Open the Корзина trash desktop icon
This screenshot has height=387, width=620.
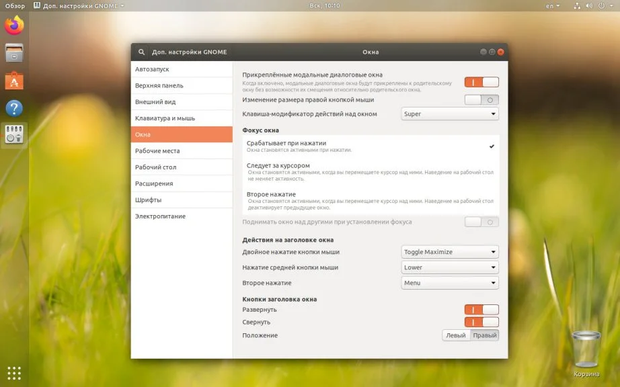586,353
